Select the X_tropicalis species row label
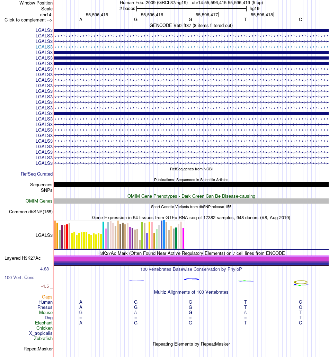Screen dimensions: 329x357 pos(41,333)
